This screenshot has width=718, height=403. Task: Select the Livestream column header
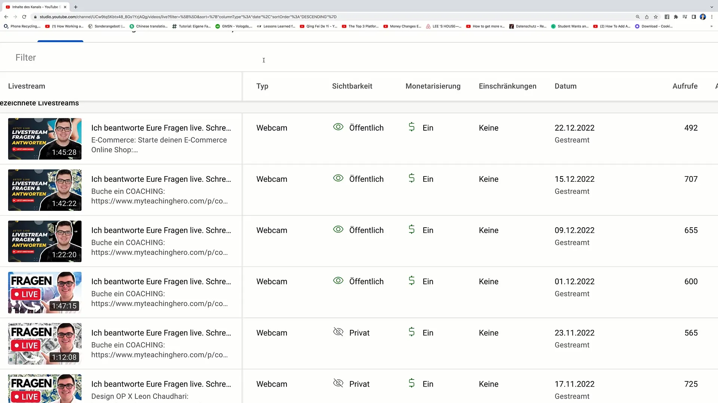tap(27, 86)
